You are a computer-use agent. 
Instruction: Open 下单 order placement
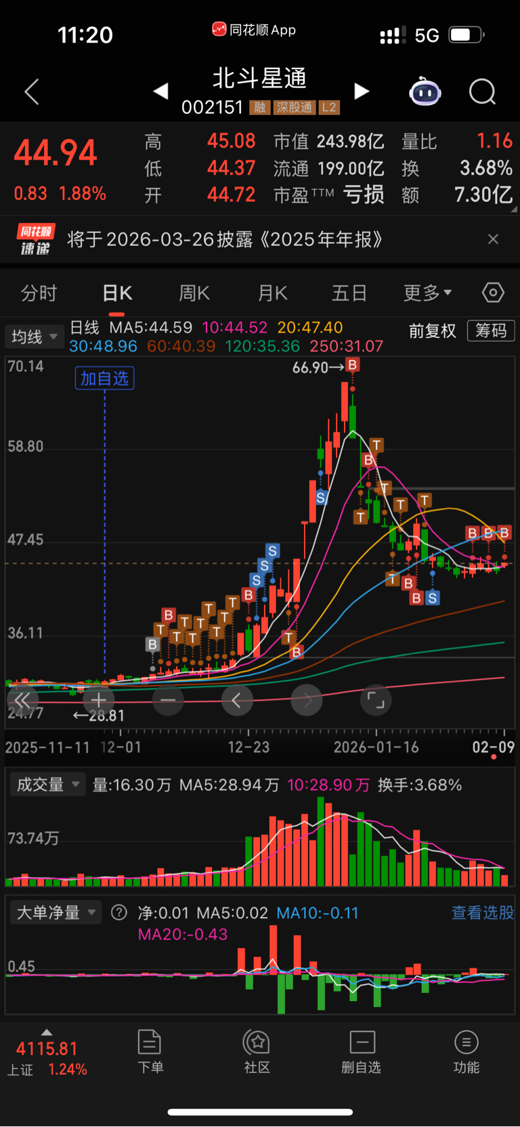click(150, 1052)
